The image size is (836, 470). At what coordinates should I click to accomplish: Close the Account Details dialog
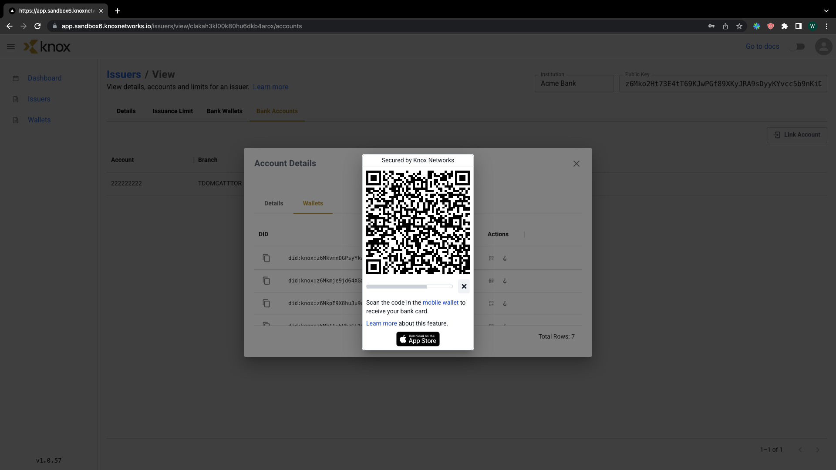pos(576,164)
